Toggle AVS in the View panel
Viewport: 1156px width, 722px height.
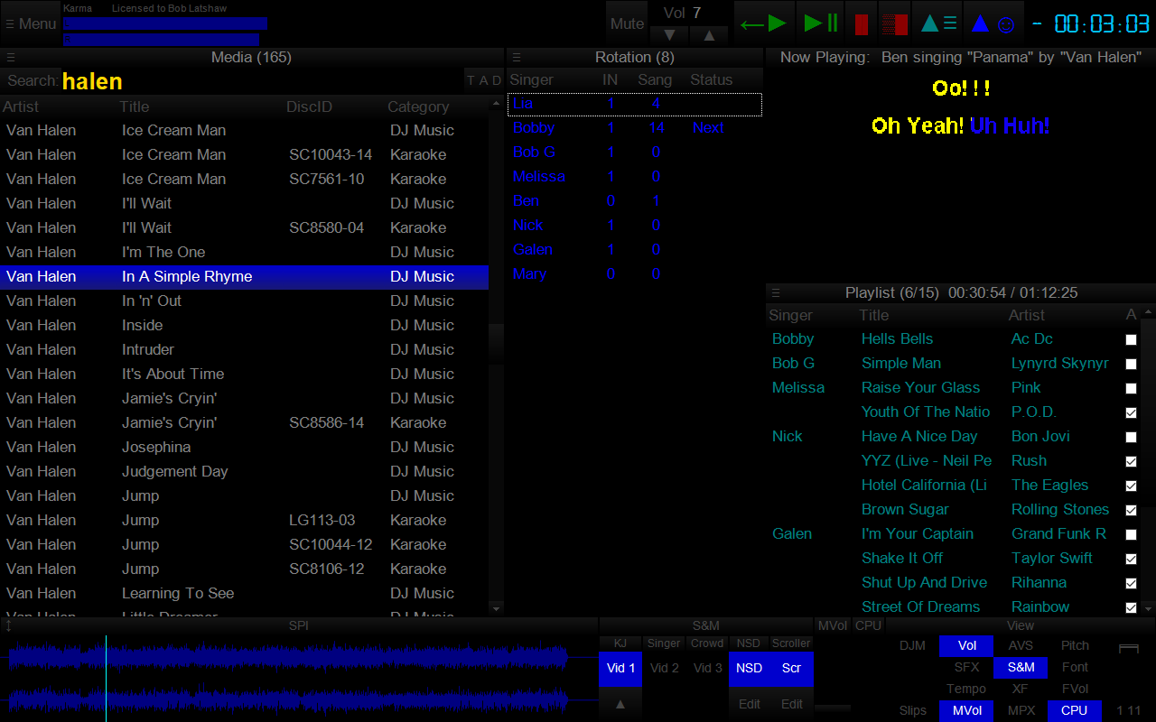pos(1021,646)
